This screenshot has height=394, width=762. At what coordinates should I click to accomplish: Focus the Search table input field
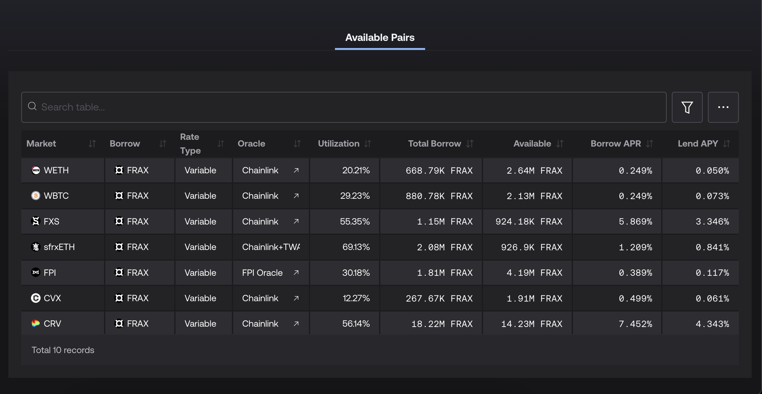coord(344,107)
